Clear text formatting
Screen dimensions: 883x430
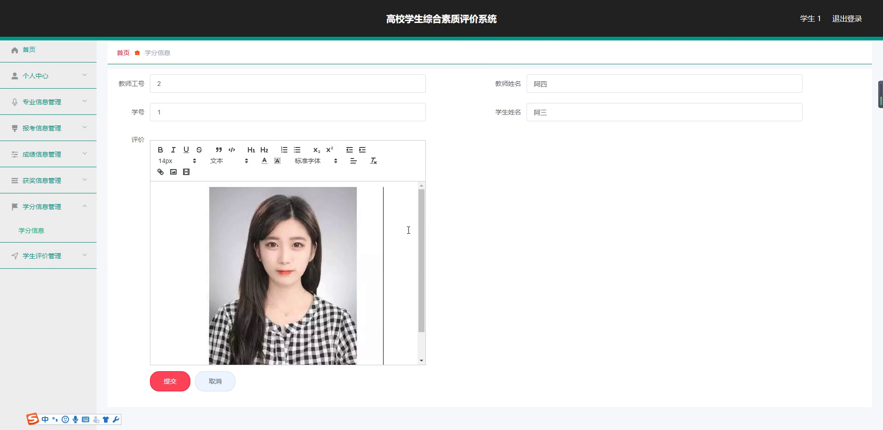click(373, 161)
